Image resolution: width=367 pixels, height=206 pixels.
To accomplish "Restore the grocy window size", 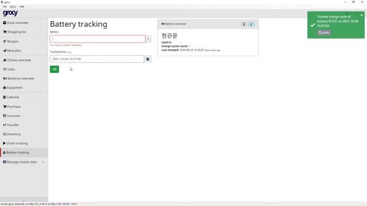I will coord(353,2).
